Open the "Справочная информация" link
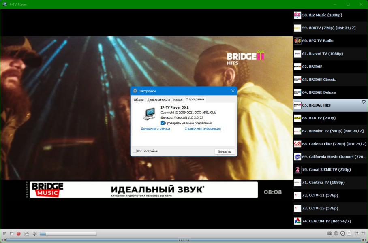Screen dimensions: 368x243 203,128
